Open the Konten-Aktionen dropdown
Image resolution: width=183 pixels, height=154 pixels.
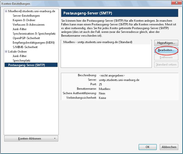pyautogui.click(x=31, y=139)
